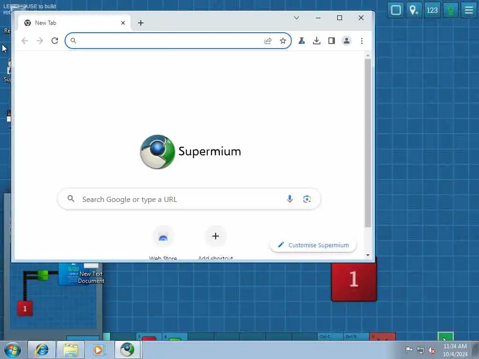Viewport: 479px width, 359px height.
Task: Click the square outline icon in game toolbar
Action: point(396,10)
